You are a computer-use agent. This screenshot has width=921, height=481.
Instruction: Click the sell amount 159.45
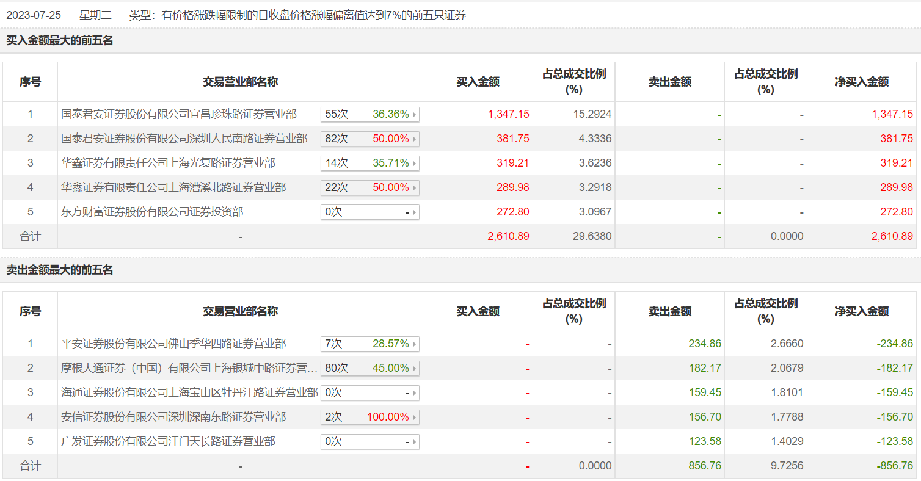pos(705,392)
